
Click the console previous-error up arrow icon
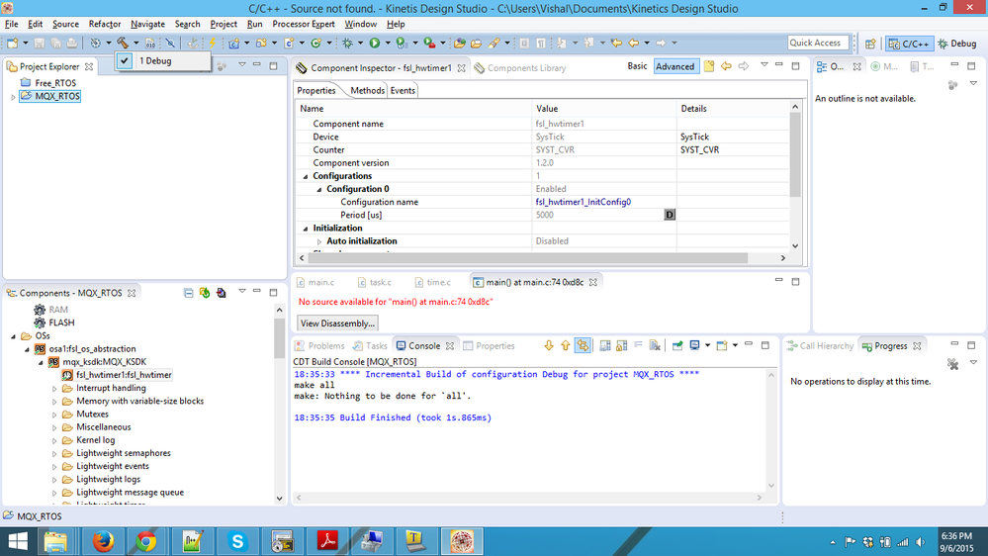point(565,345)
